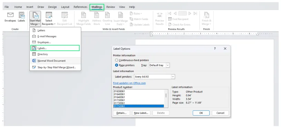Choose Normal Word Document from the menu
This screenshot has height=129, width=281.
pyautogui.click(x=55, y=61)
